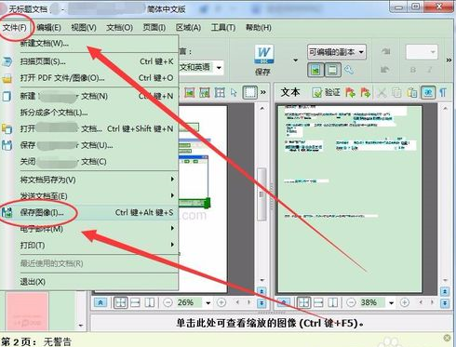Click the copy icon in text toolbar
The image size is (456, 347).
click(x=396, y=93)
